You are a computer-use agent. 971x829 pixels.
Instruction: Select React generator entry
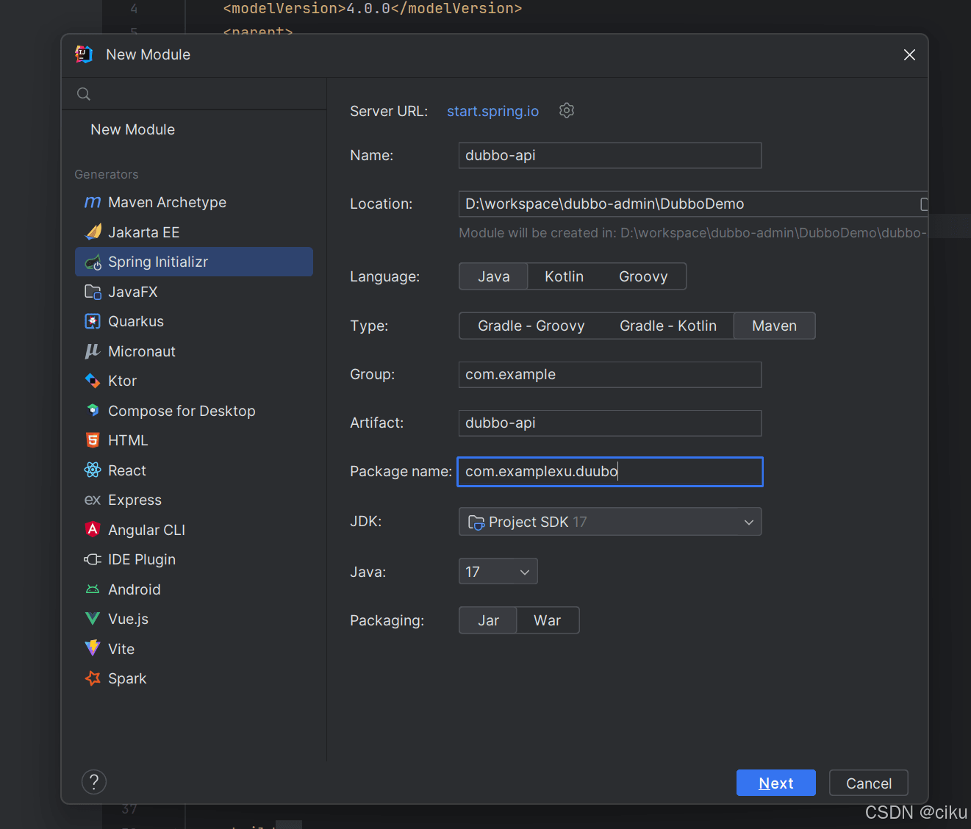[x=194, y=470]
